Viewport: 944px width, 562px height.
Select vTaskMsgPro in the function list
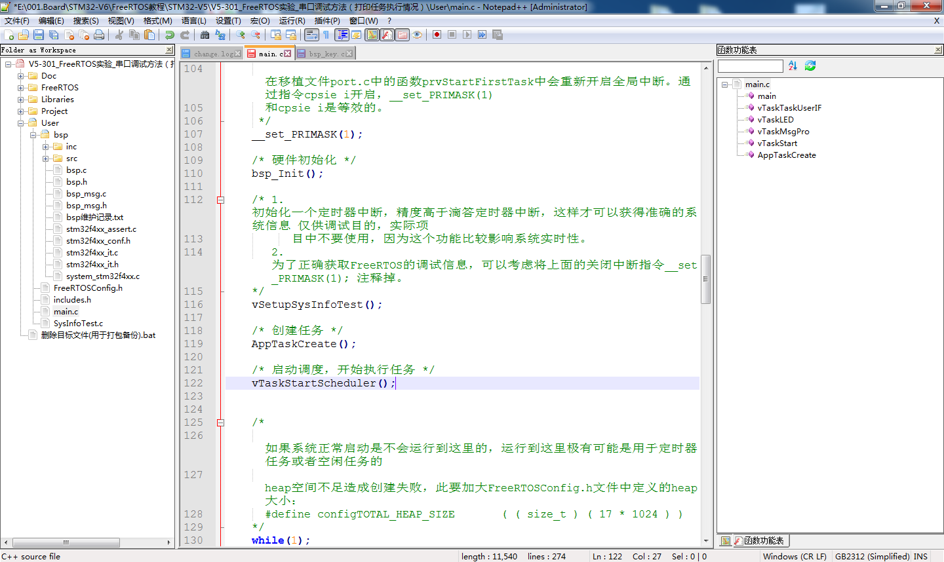click(783, 132)
